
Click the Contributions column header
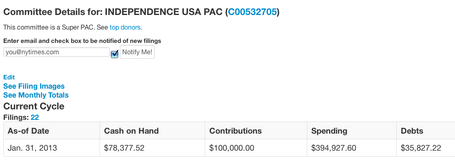[236, 131]
